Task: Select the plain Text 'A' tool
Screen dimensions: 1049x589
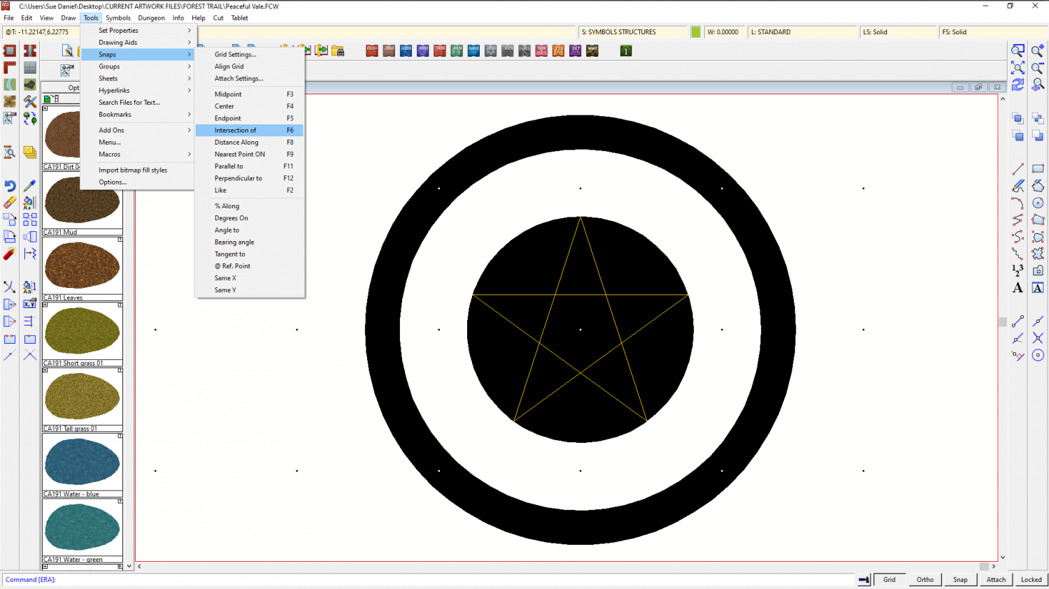Action: 1018,288
